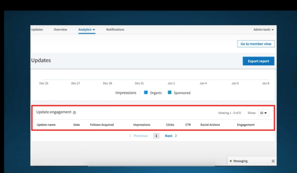Click the Next page chevron link
Image resolution: width=297 pixels, height=173 pixels.
[x=171, y=136]
